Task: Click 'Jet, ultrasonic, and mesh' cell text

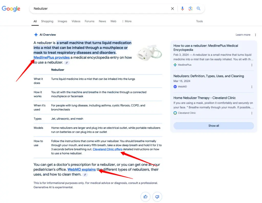Action: pos(67,119)
